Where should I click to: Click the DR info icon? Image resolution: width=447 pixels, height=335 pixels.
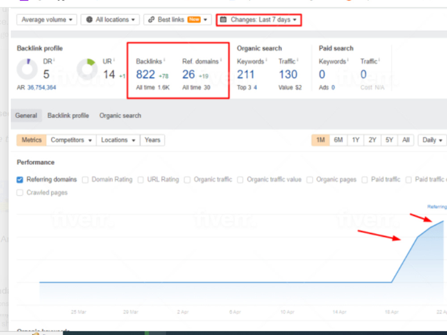coord(54,60)
